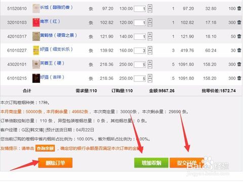The height and width of the screenshot is (182, 243).
Task: Click the 好猫 (细支长乐) yellow thumbnail
Action: [x=36, y=50]
